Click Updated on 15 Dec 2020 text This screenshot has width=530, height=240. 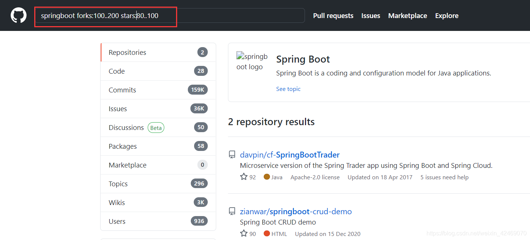click(328, 234)
